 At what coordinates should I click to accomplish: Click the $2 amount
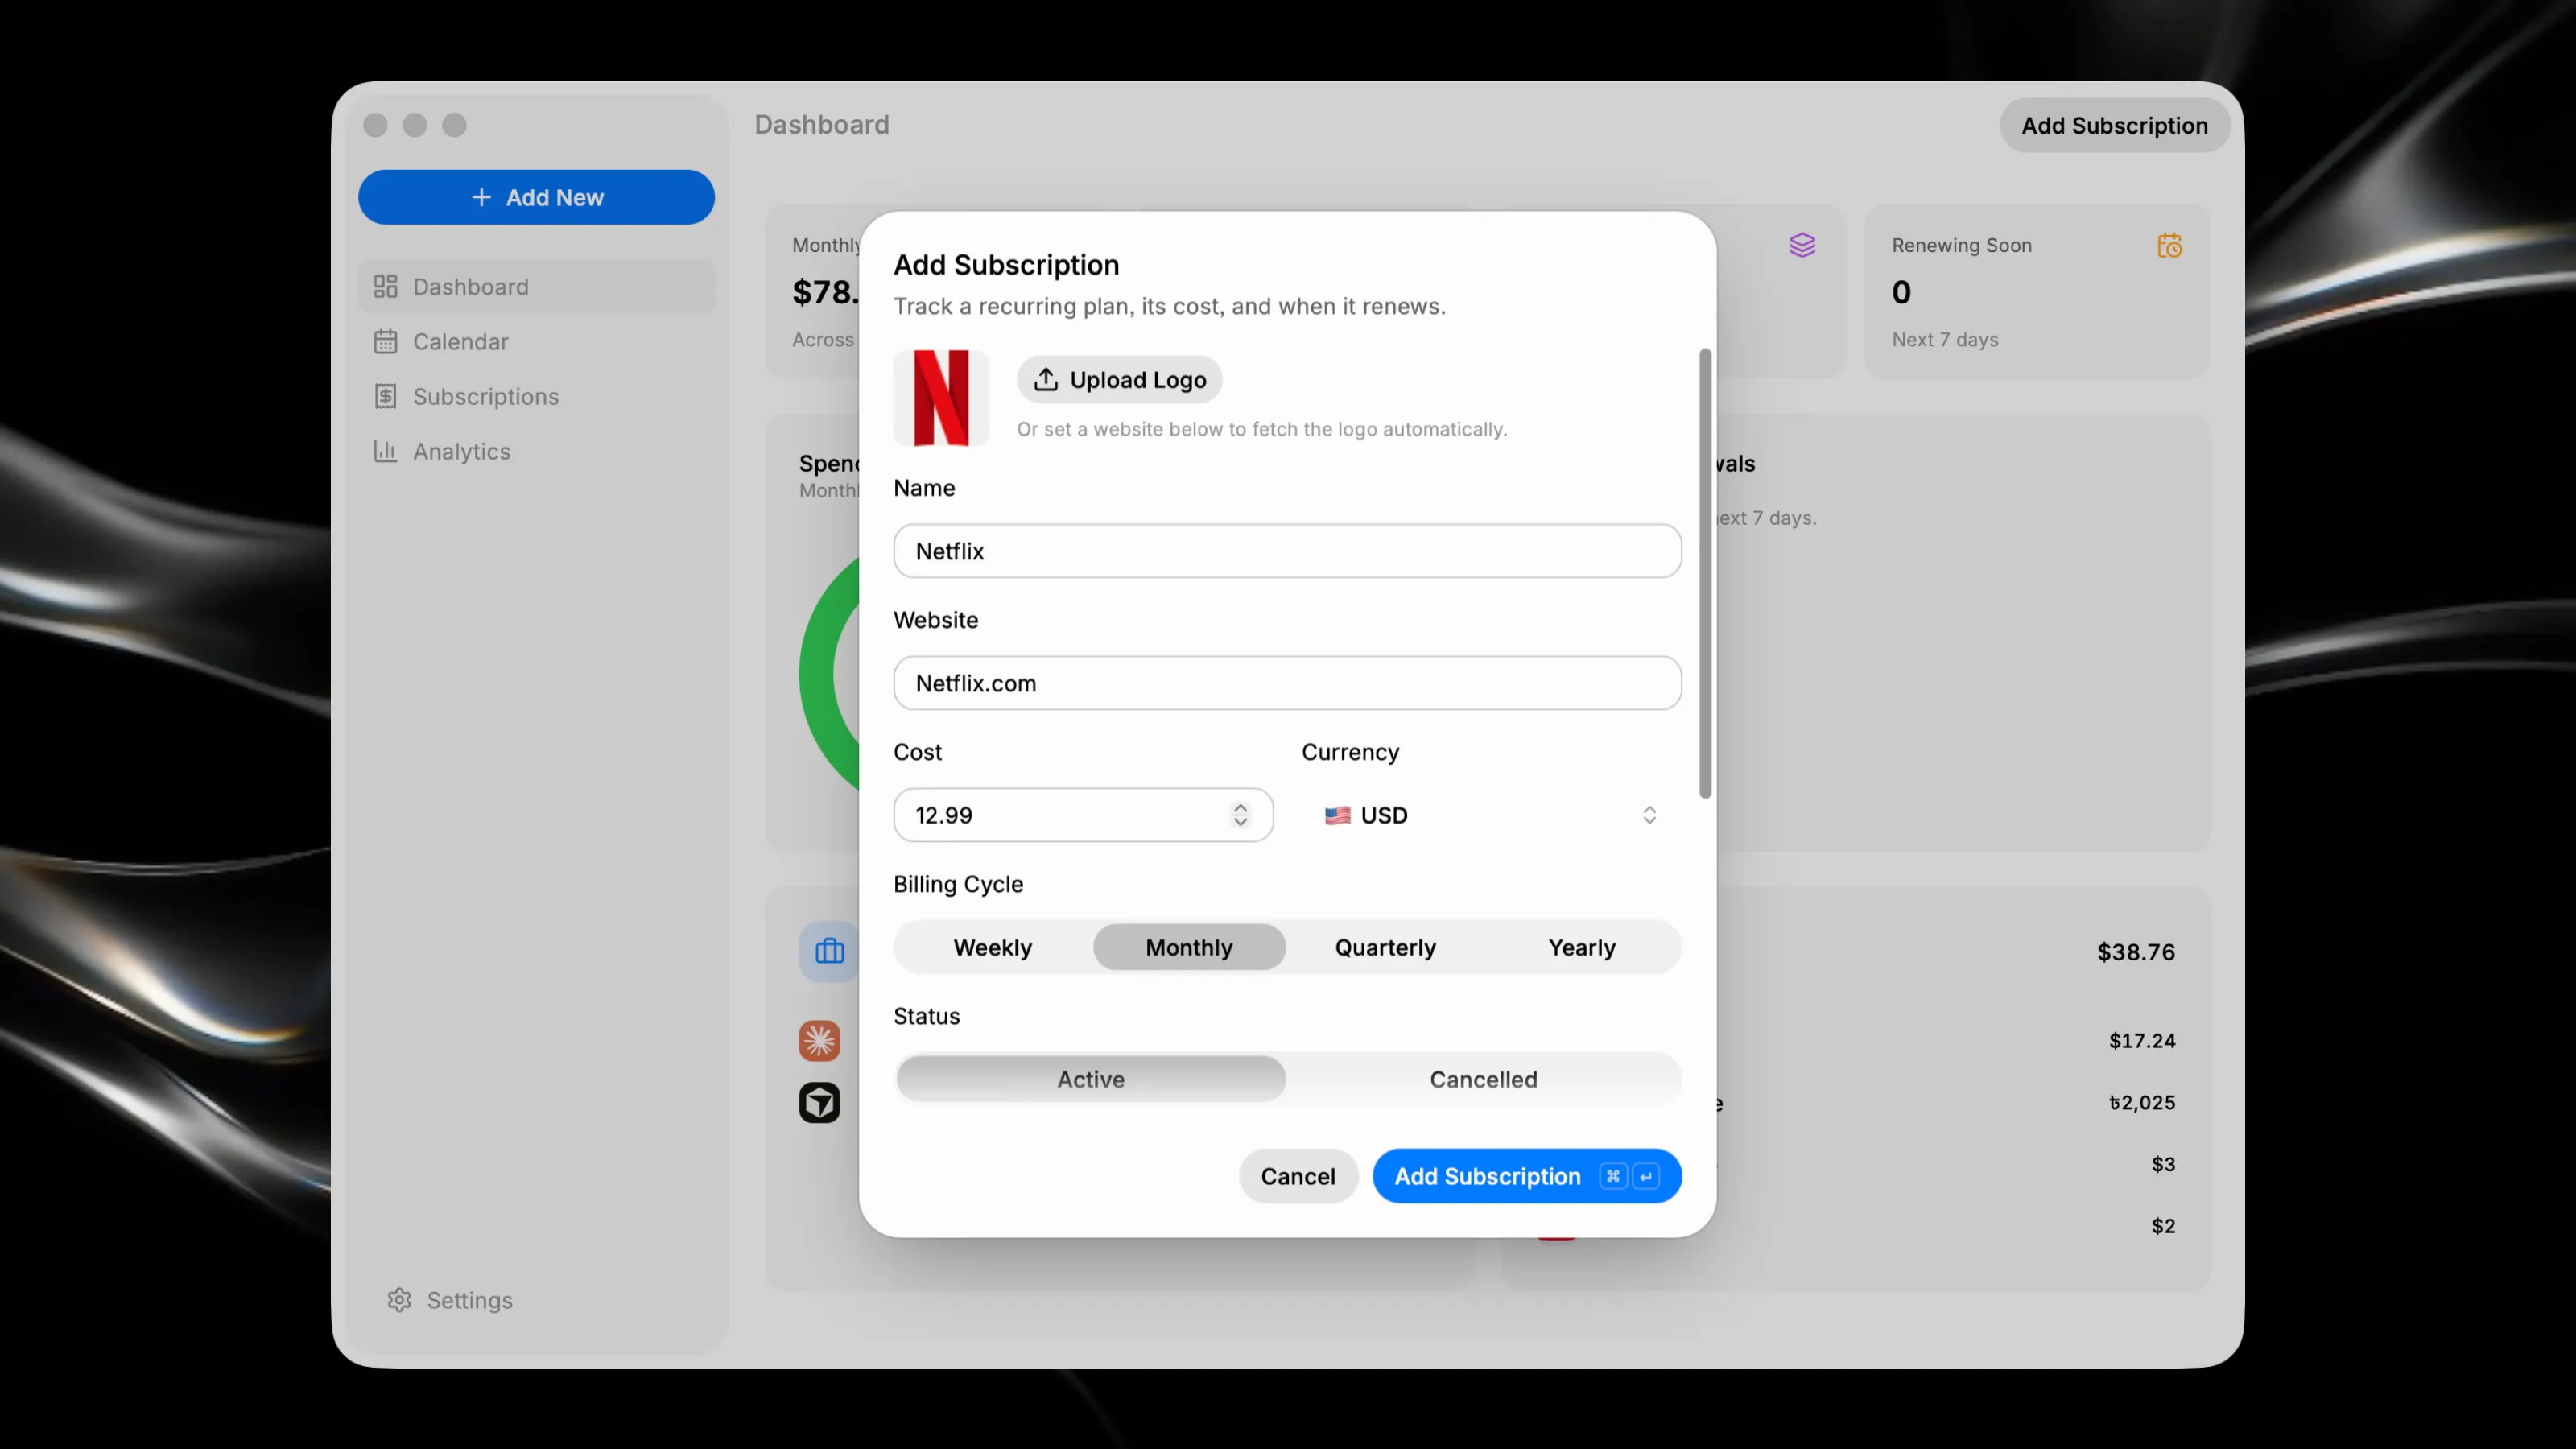pos(2163,1226)
